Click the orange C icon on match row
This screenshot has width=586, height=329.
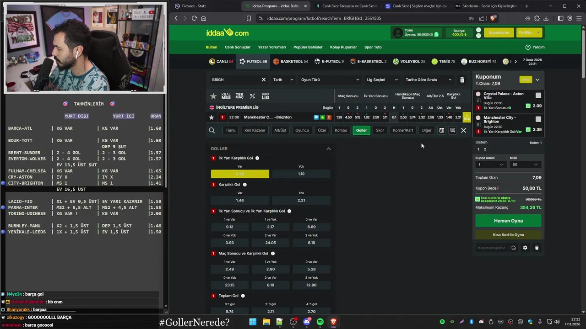click(x=329, y=117)
